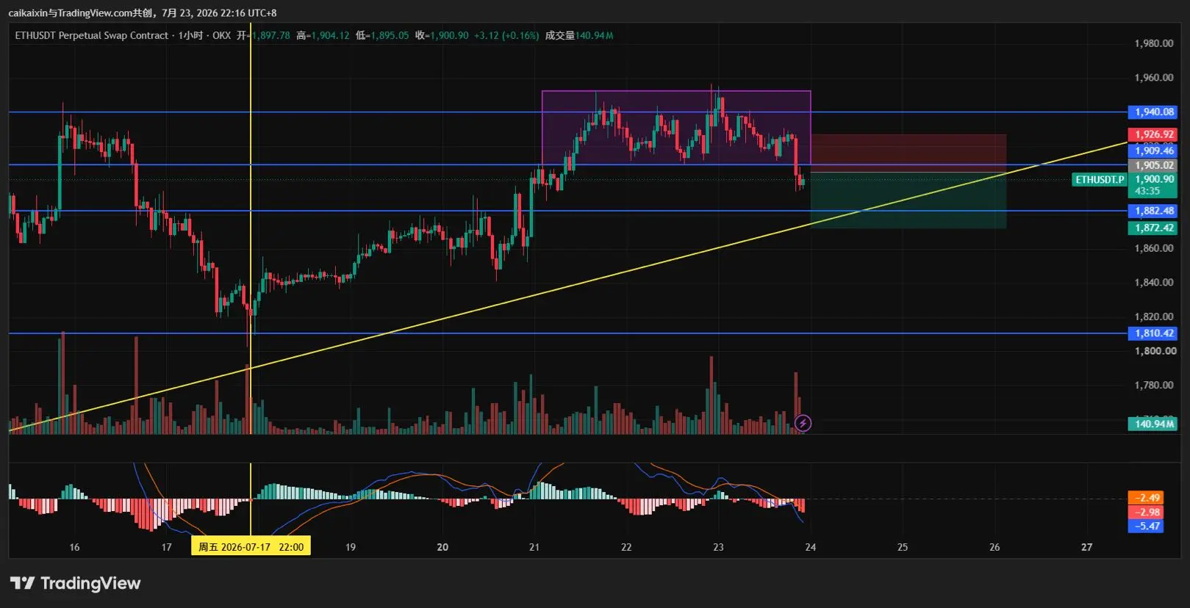
Task: Select the gray 1,905.02 entry price label
Action: (x=1153, y=165)
